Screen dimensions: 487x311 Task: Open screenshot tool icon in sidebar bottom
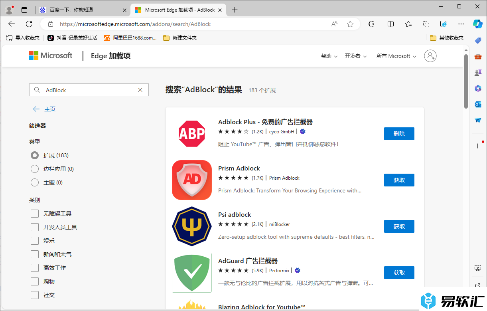pos(478,267)
